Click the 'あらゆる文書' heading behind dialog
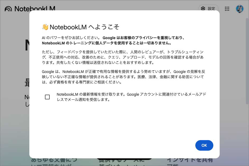The height and width of the screenshot is (166, 249). tap(54, 160)
